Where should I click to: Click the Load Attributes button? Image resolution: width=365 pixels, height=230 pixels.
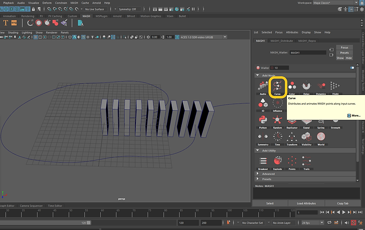(x=306, y=204)
